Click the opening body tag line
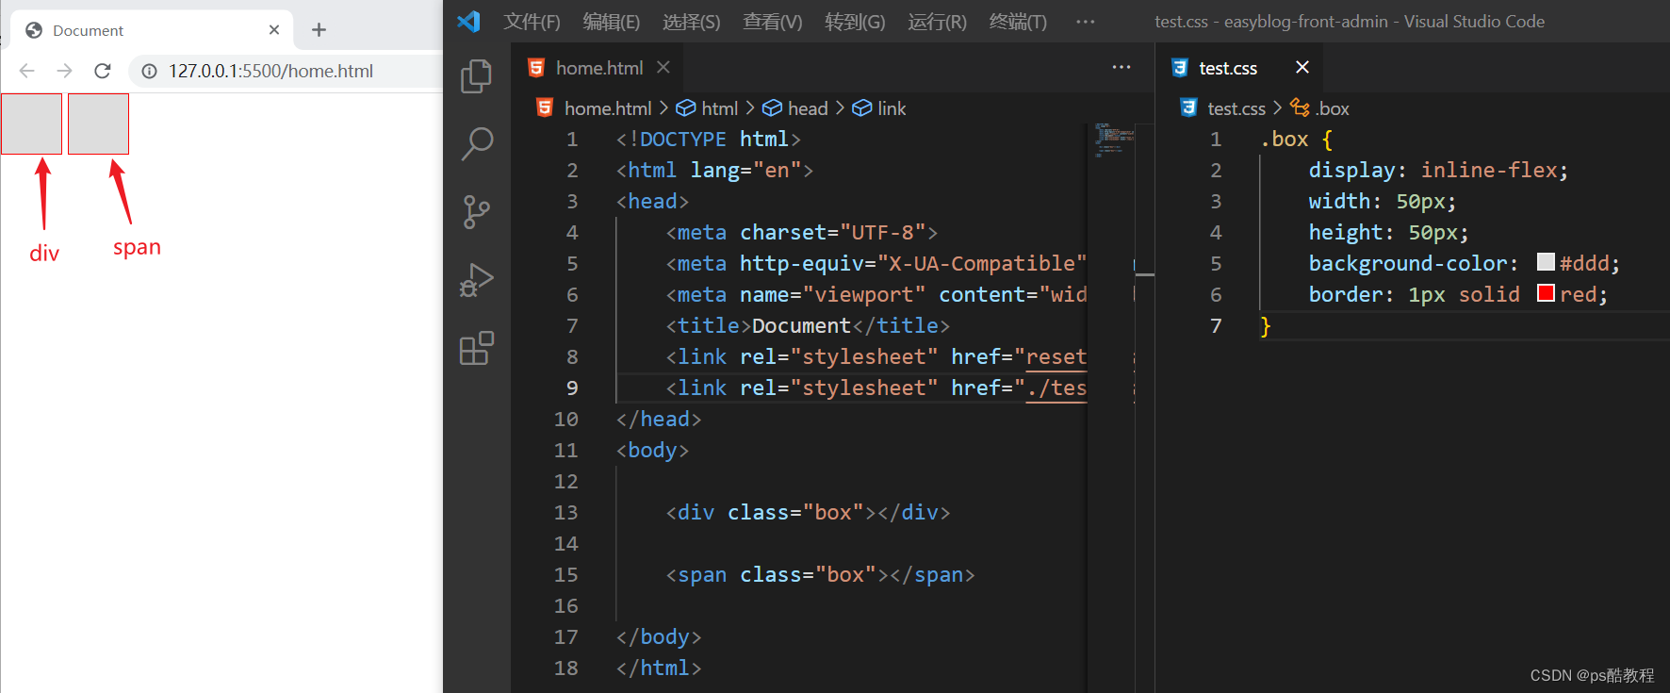1670x693 pixels. [652, 450]
